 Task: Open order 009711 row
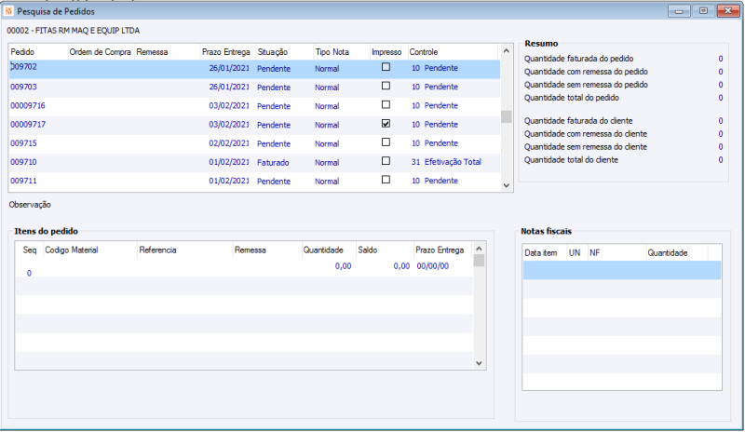[24, 181]
